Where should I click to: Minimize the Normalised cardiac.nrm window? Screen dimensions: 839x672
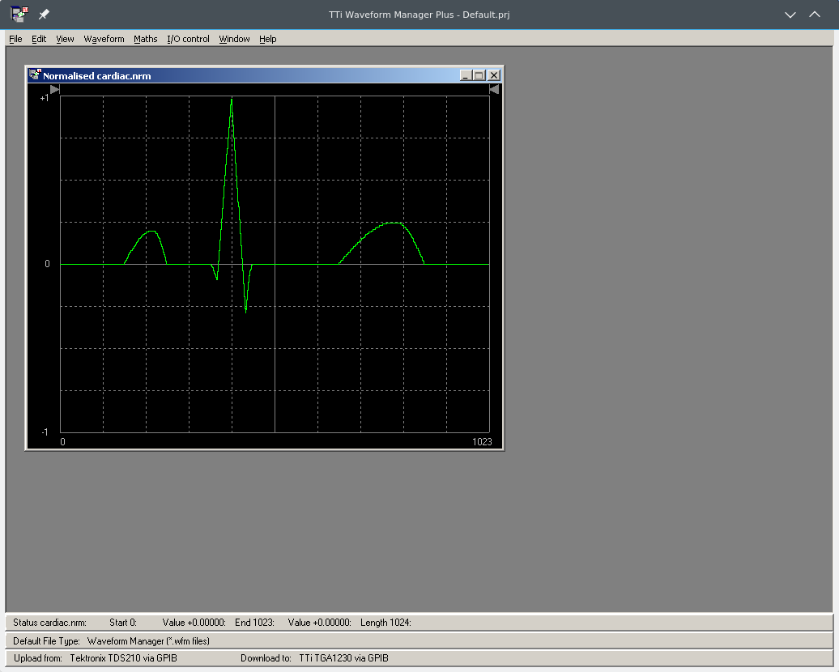tap(466, 75)
